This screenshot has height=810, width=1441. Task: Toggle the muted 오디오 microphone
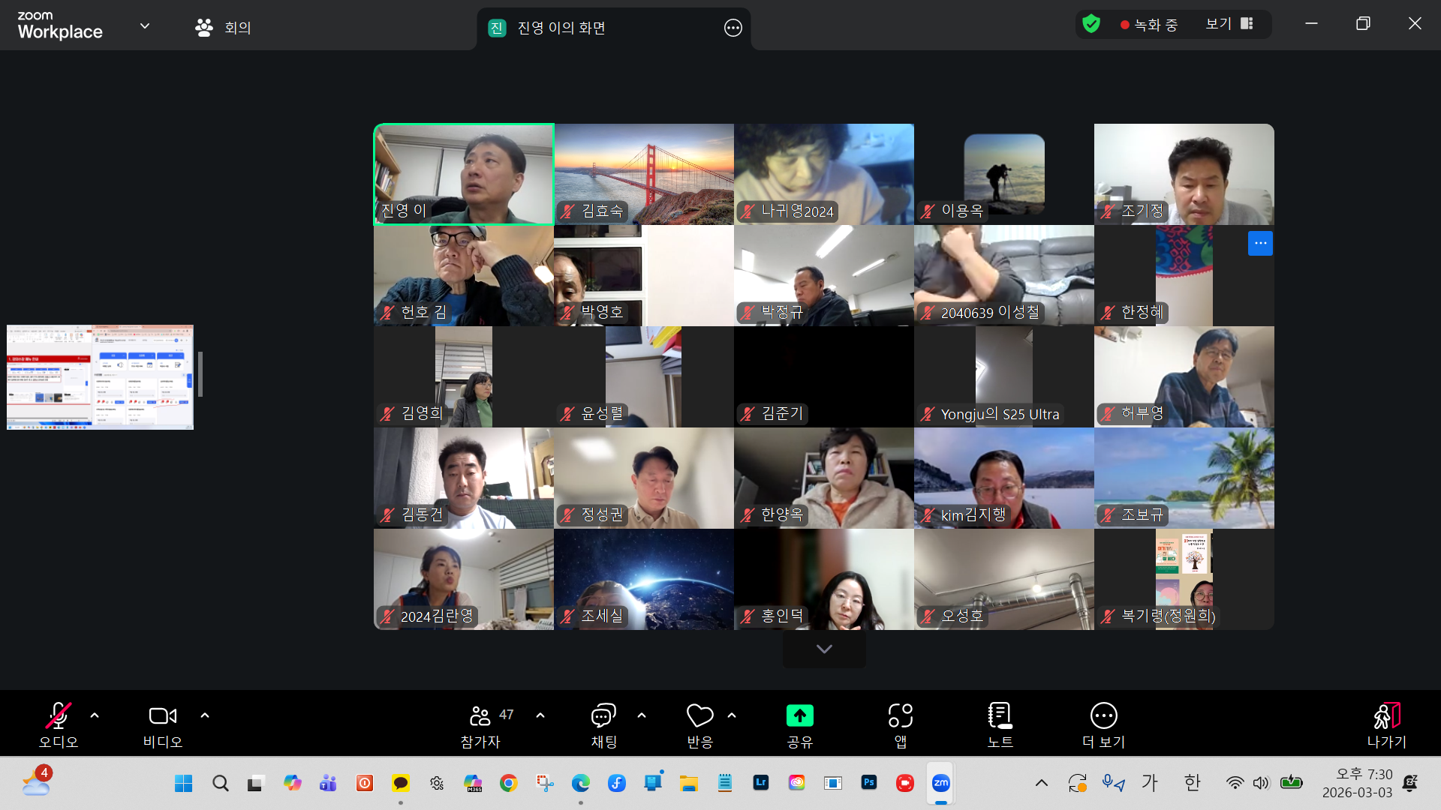(59, 716)
